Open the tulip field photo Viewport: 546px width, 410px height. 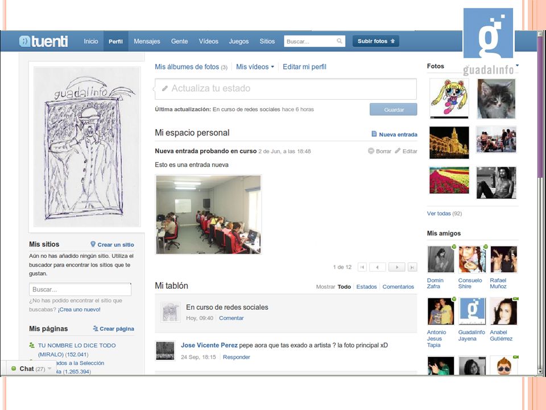[449, 181]
